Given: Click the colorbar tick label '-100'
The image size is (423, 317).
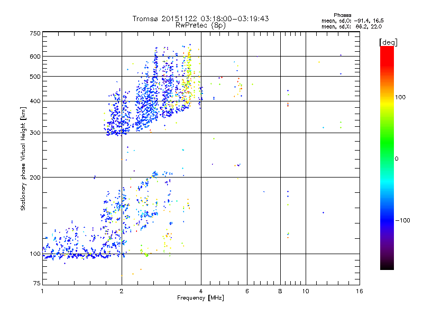Looking at the screenshot, I should pos(402,220).
